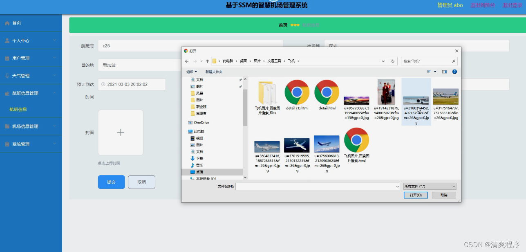The height and width of the screenshot is (252, 526).
Task: Click the 预计到达 datetime field
Action: (x=132, y=84)
